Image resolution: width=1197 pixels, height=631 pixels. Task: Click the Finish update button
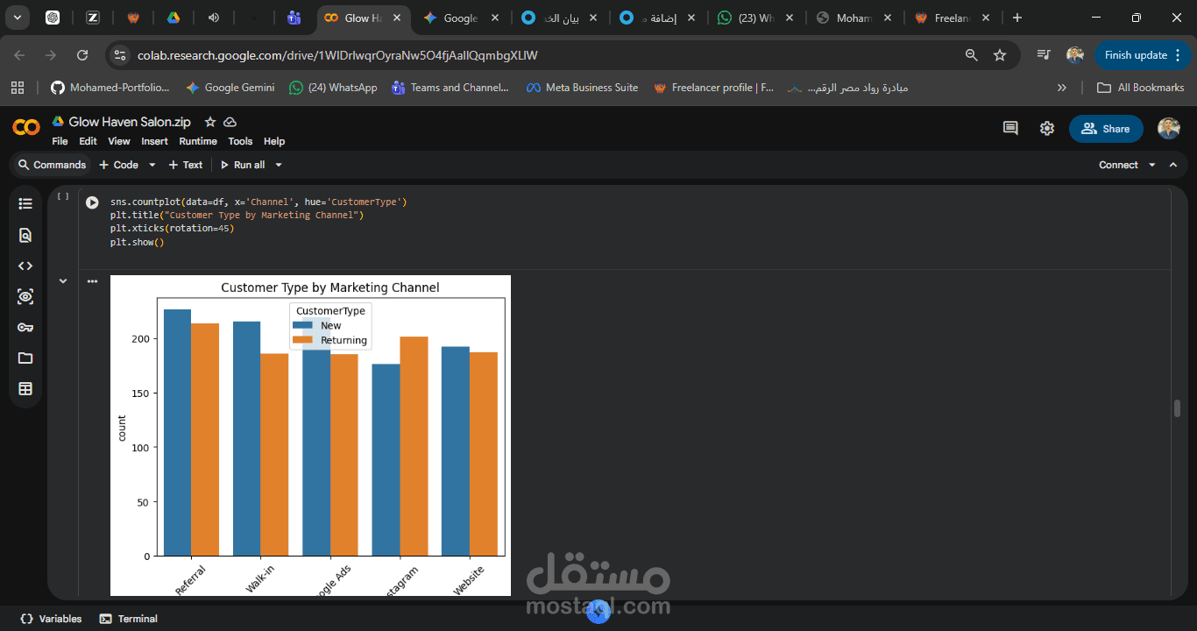click(1137, 54)
